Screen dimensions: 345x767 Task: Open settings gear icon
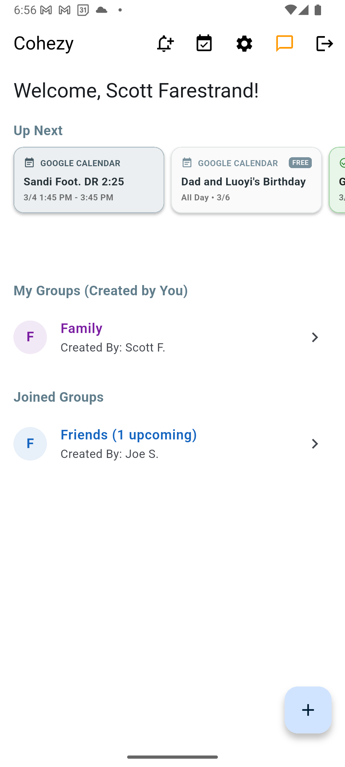click(x=244, y=43)
